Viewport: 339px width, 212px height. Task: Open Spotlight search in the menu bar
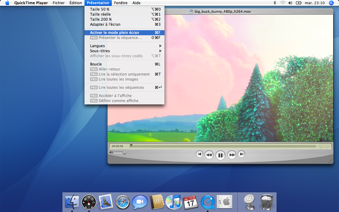331,3
